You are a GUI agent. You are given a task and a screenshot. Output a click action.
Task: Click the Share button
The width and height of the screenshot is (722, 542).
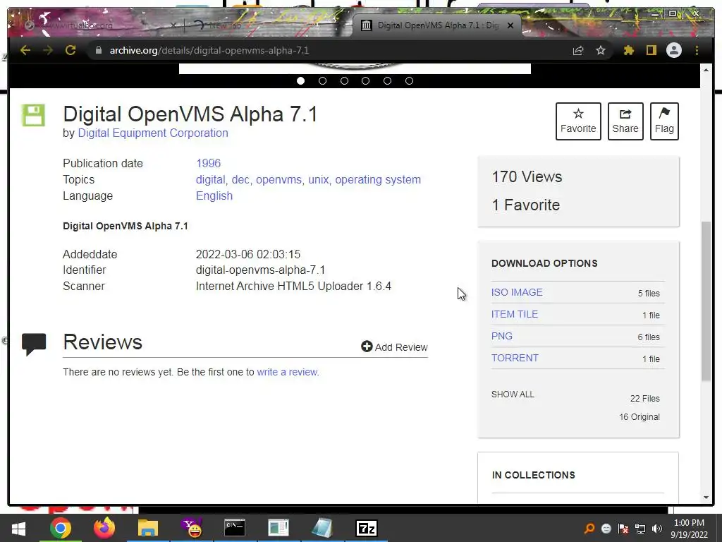click(625, 121)
